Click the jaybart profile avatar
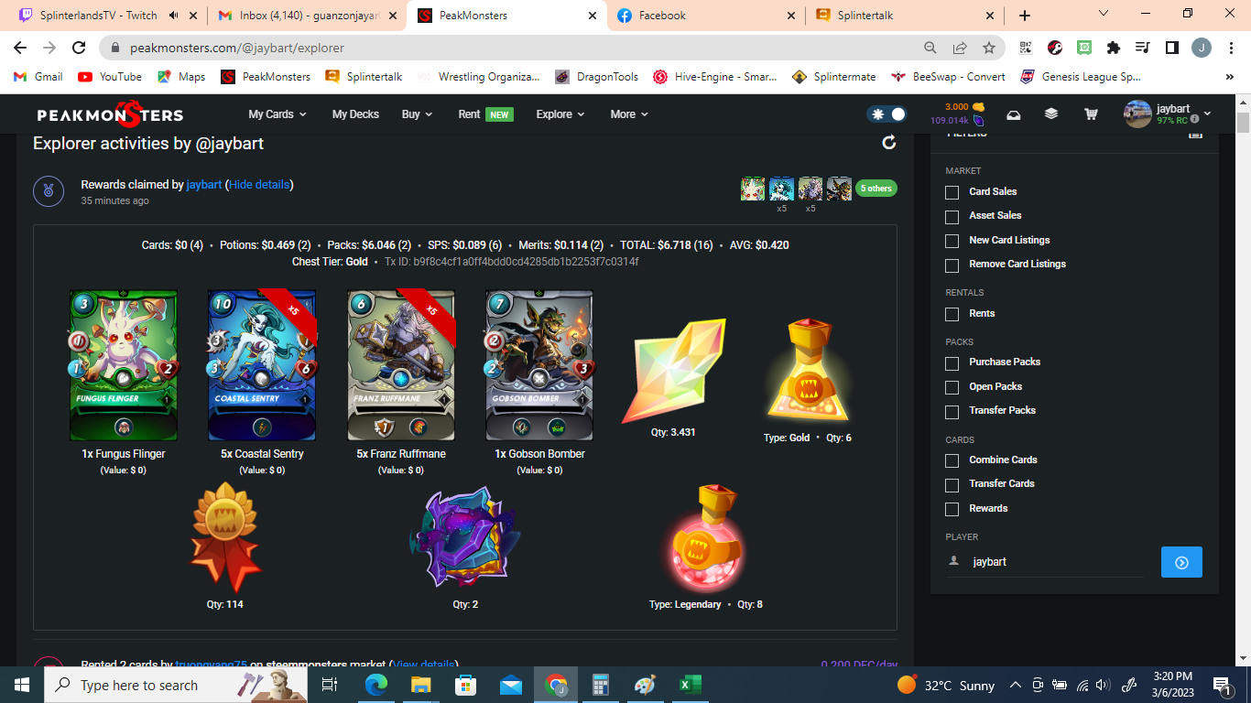Image resolution: width=1251 pixels, height=703 pixels. pos(1137,114)
